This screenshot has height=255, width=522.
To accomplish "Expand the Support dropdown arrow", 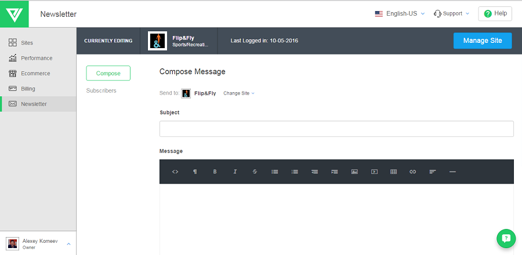I will (x=467, y=14).
